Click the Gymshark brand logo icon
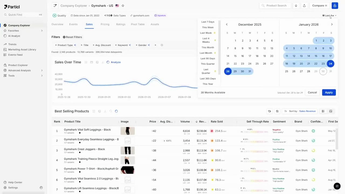 [55, 6]
